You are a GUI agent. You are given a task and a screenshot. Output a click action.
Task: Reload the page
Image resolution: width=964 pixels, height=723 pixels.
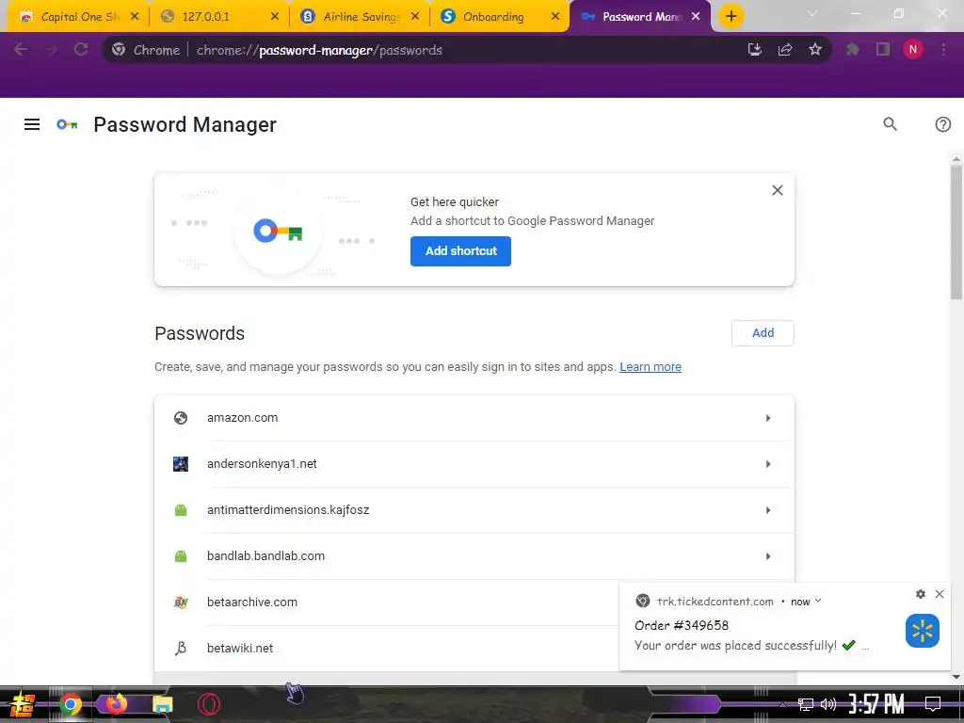point(81,50)
